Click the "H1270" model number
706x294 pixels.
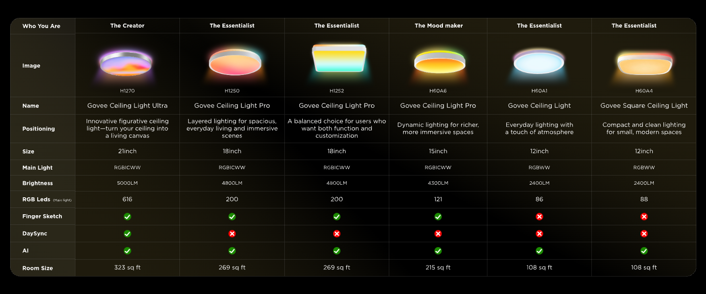point(127,91)
